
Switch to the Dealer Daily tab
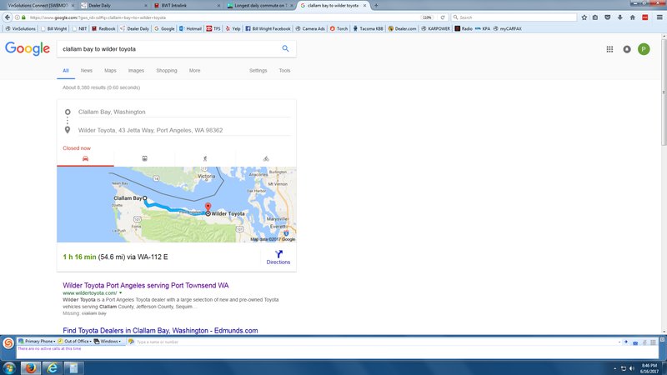tap(114, 6)
